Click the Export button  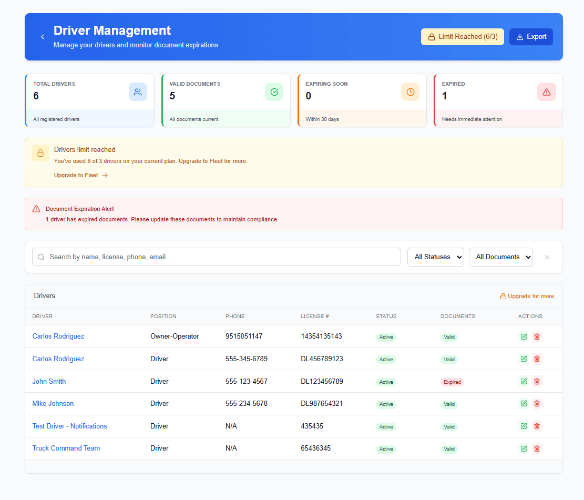click(531, 37)
